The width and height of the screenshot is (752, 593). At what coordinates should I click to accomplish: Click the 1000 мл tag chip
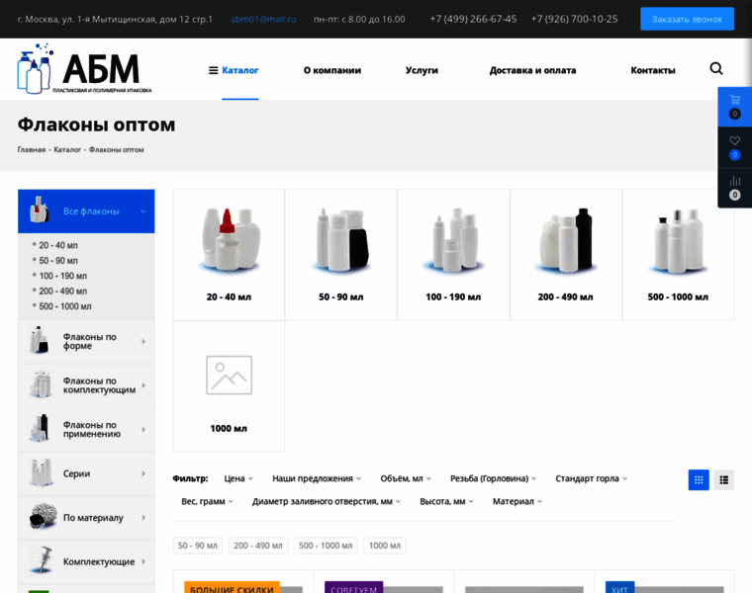tap(385, 546)
